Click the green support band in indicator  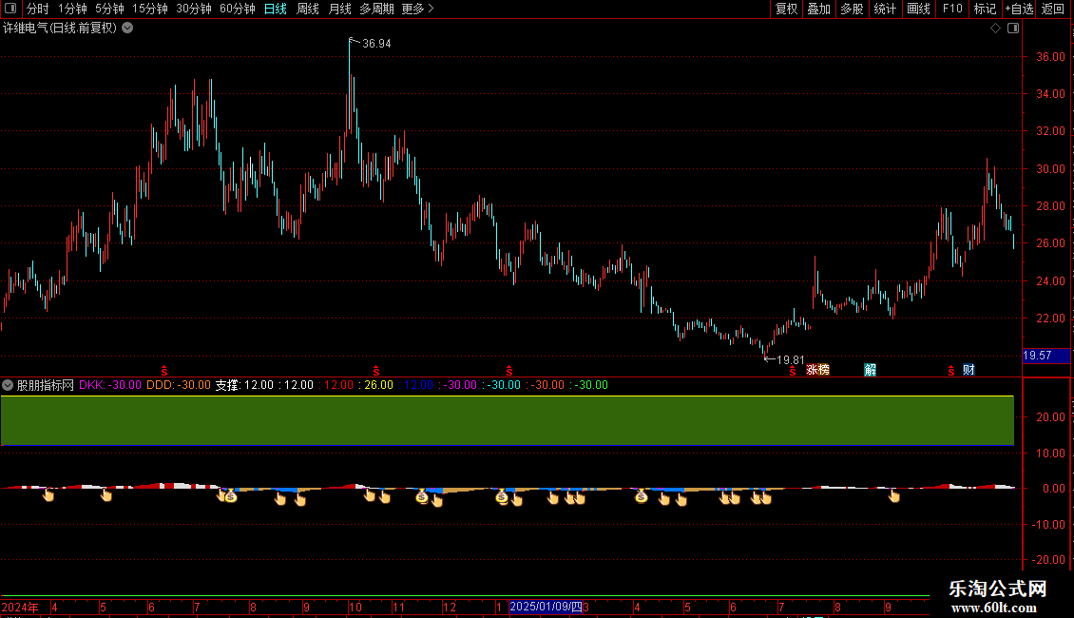tap(507, 420)
